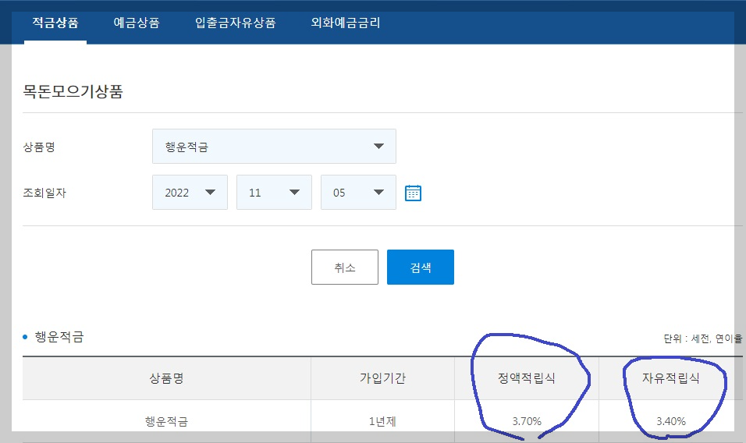Switch to the 적금상품 tab

click(55, 23)
